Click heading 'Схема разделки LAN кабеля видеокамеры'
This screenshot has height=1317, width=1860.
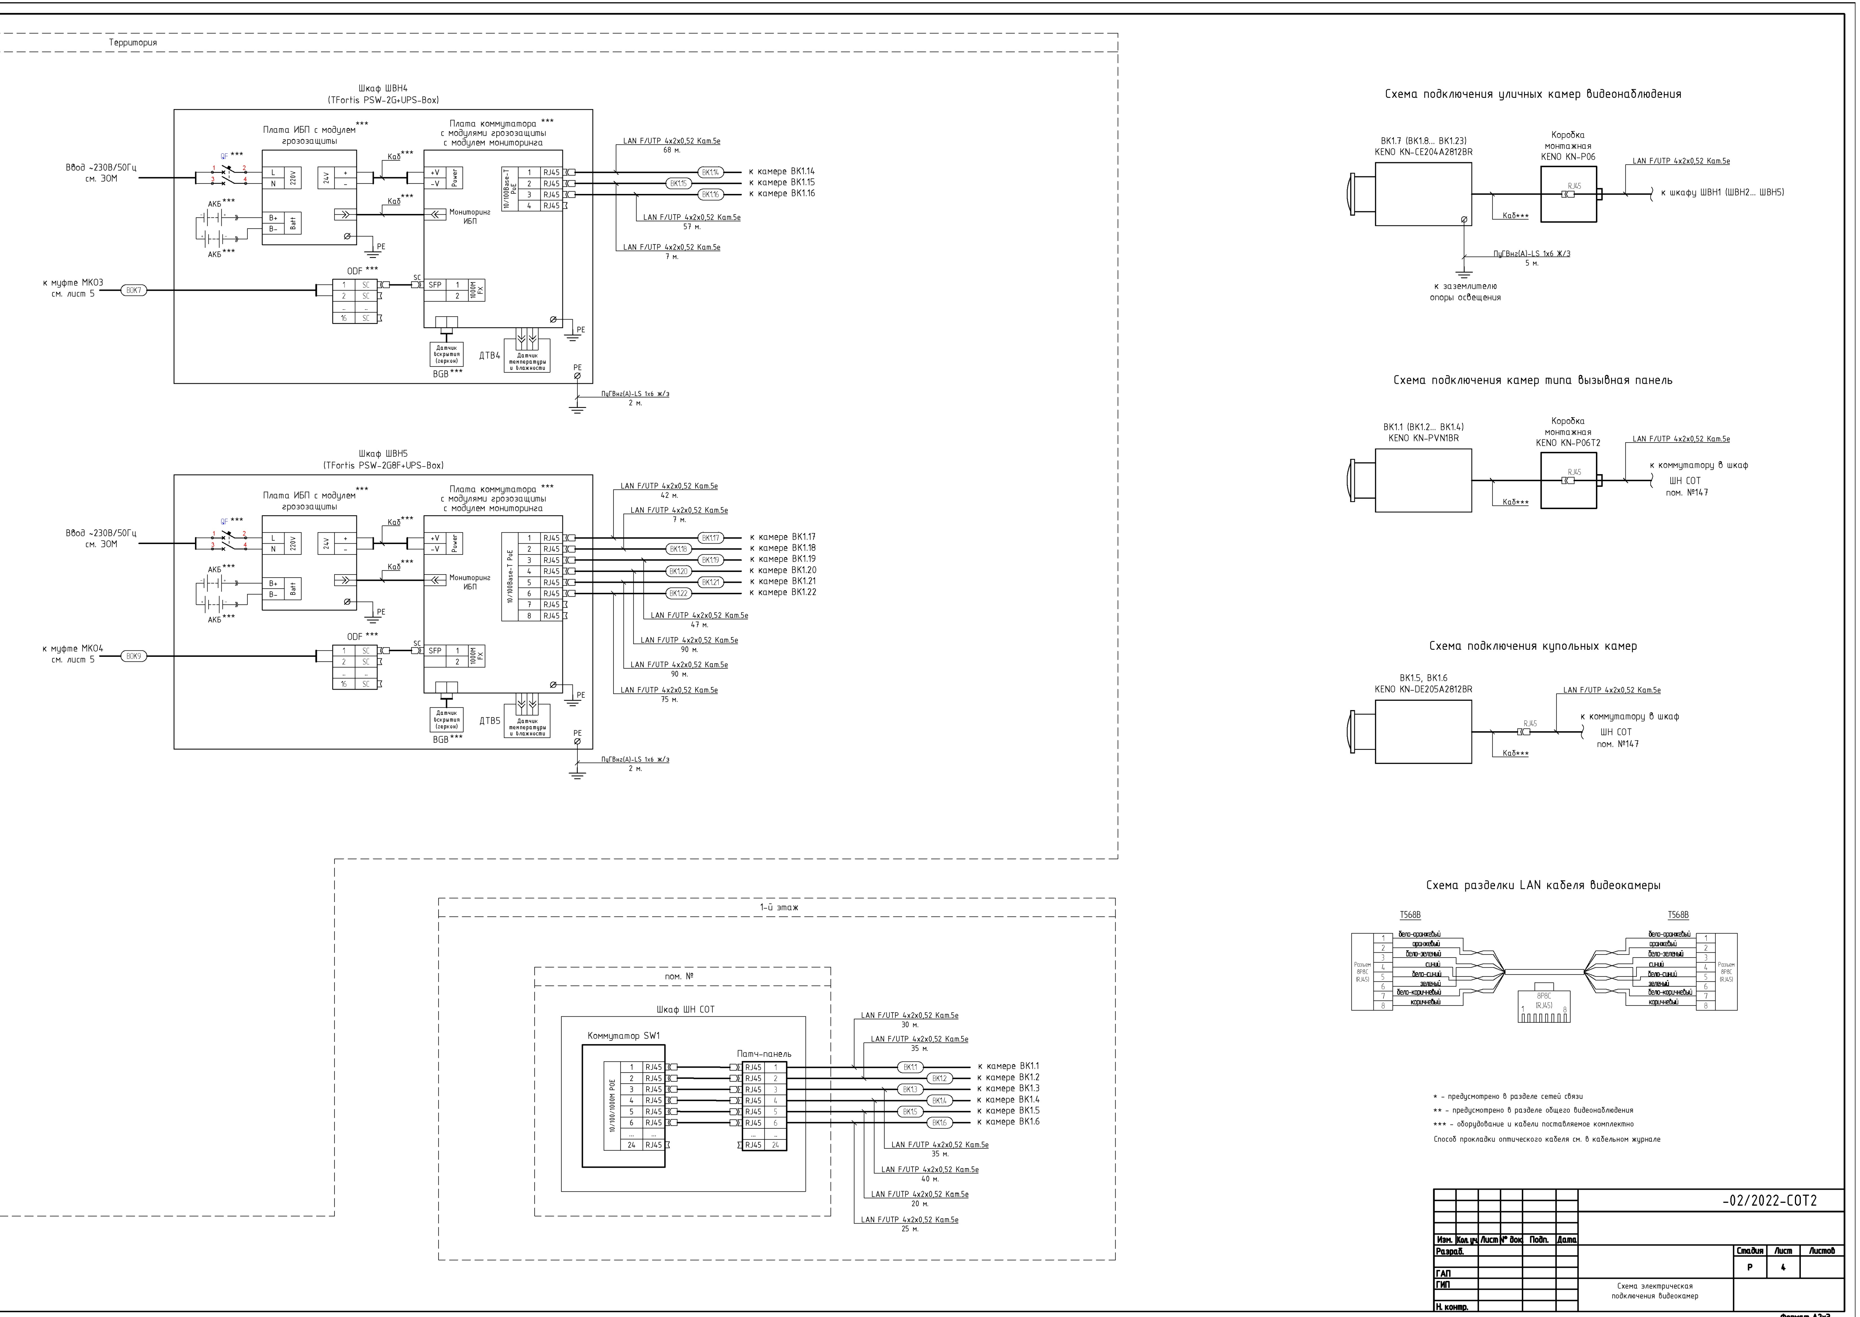pyautogui.click(x=1544, y=886)
